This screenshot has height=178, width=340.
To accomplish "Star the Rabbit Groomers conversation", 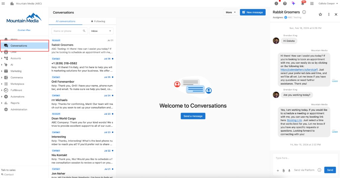I will pyautogui.click(x=320, y=15).
